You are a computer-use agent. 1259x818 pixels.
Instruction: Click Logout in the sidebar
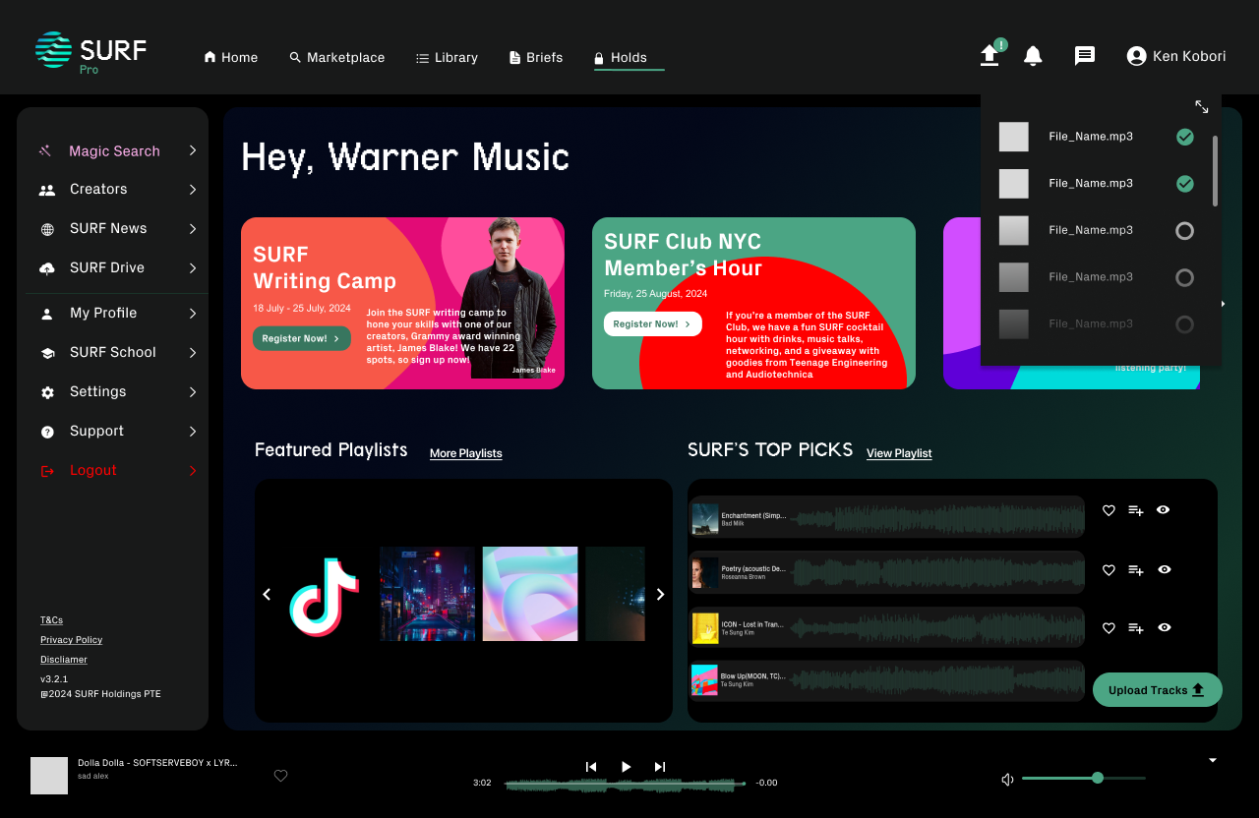click(93, 471)
